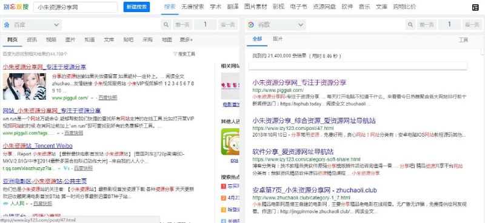Select the active 搜索 tab in top navigation

tap(170, 7)
